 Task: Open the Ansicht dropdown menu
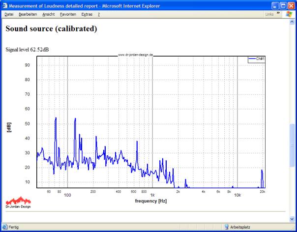point(49,14)
